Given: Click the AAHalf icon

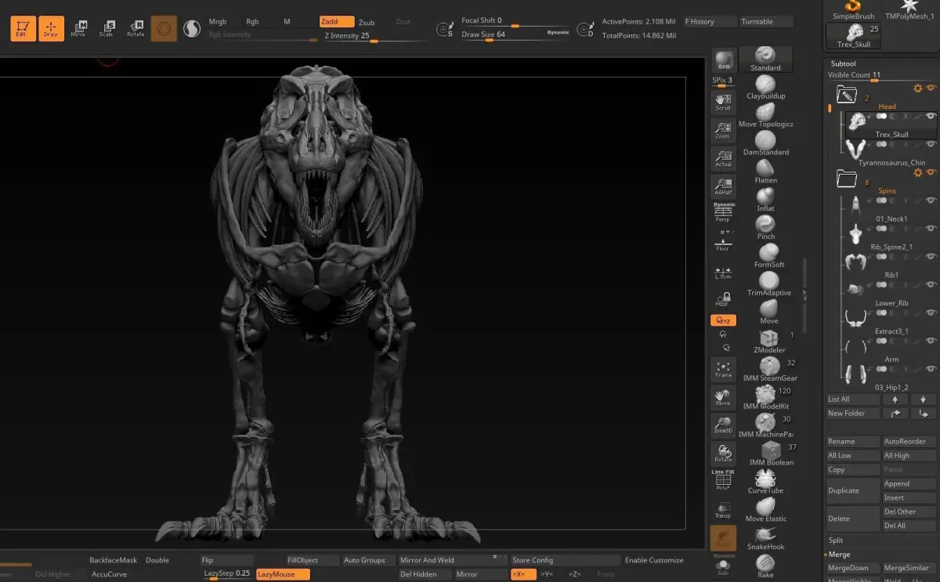Looking at the screenshot, I should (x=723, y=186).
